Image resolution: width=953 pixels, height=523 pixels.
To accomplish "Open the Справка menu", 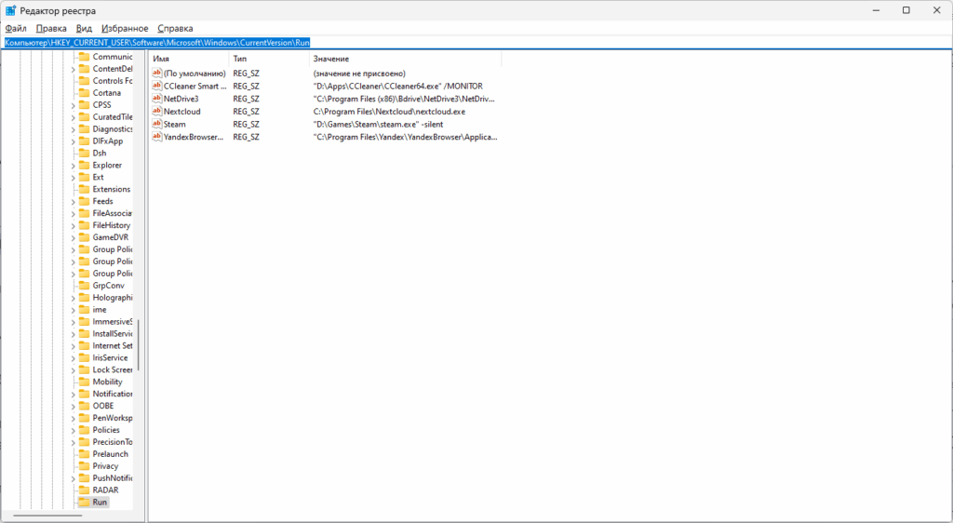I will [x=175, y=29].
